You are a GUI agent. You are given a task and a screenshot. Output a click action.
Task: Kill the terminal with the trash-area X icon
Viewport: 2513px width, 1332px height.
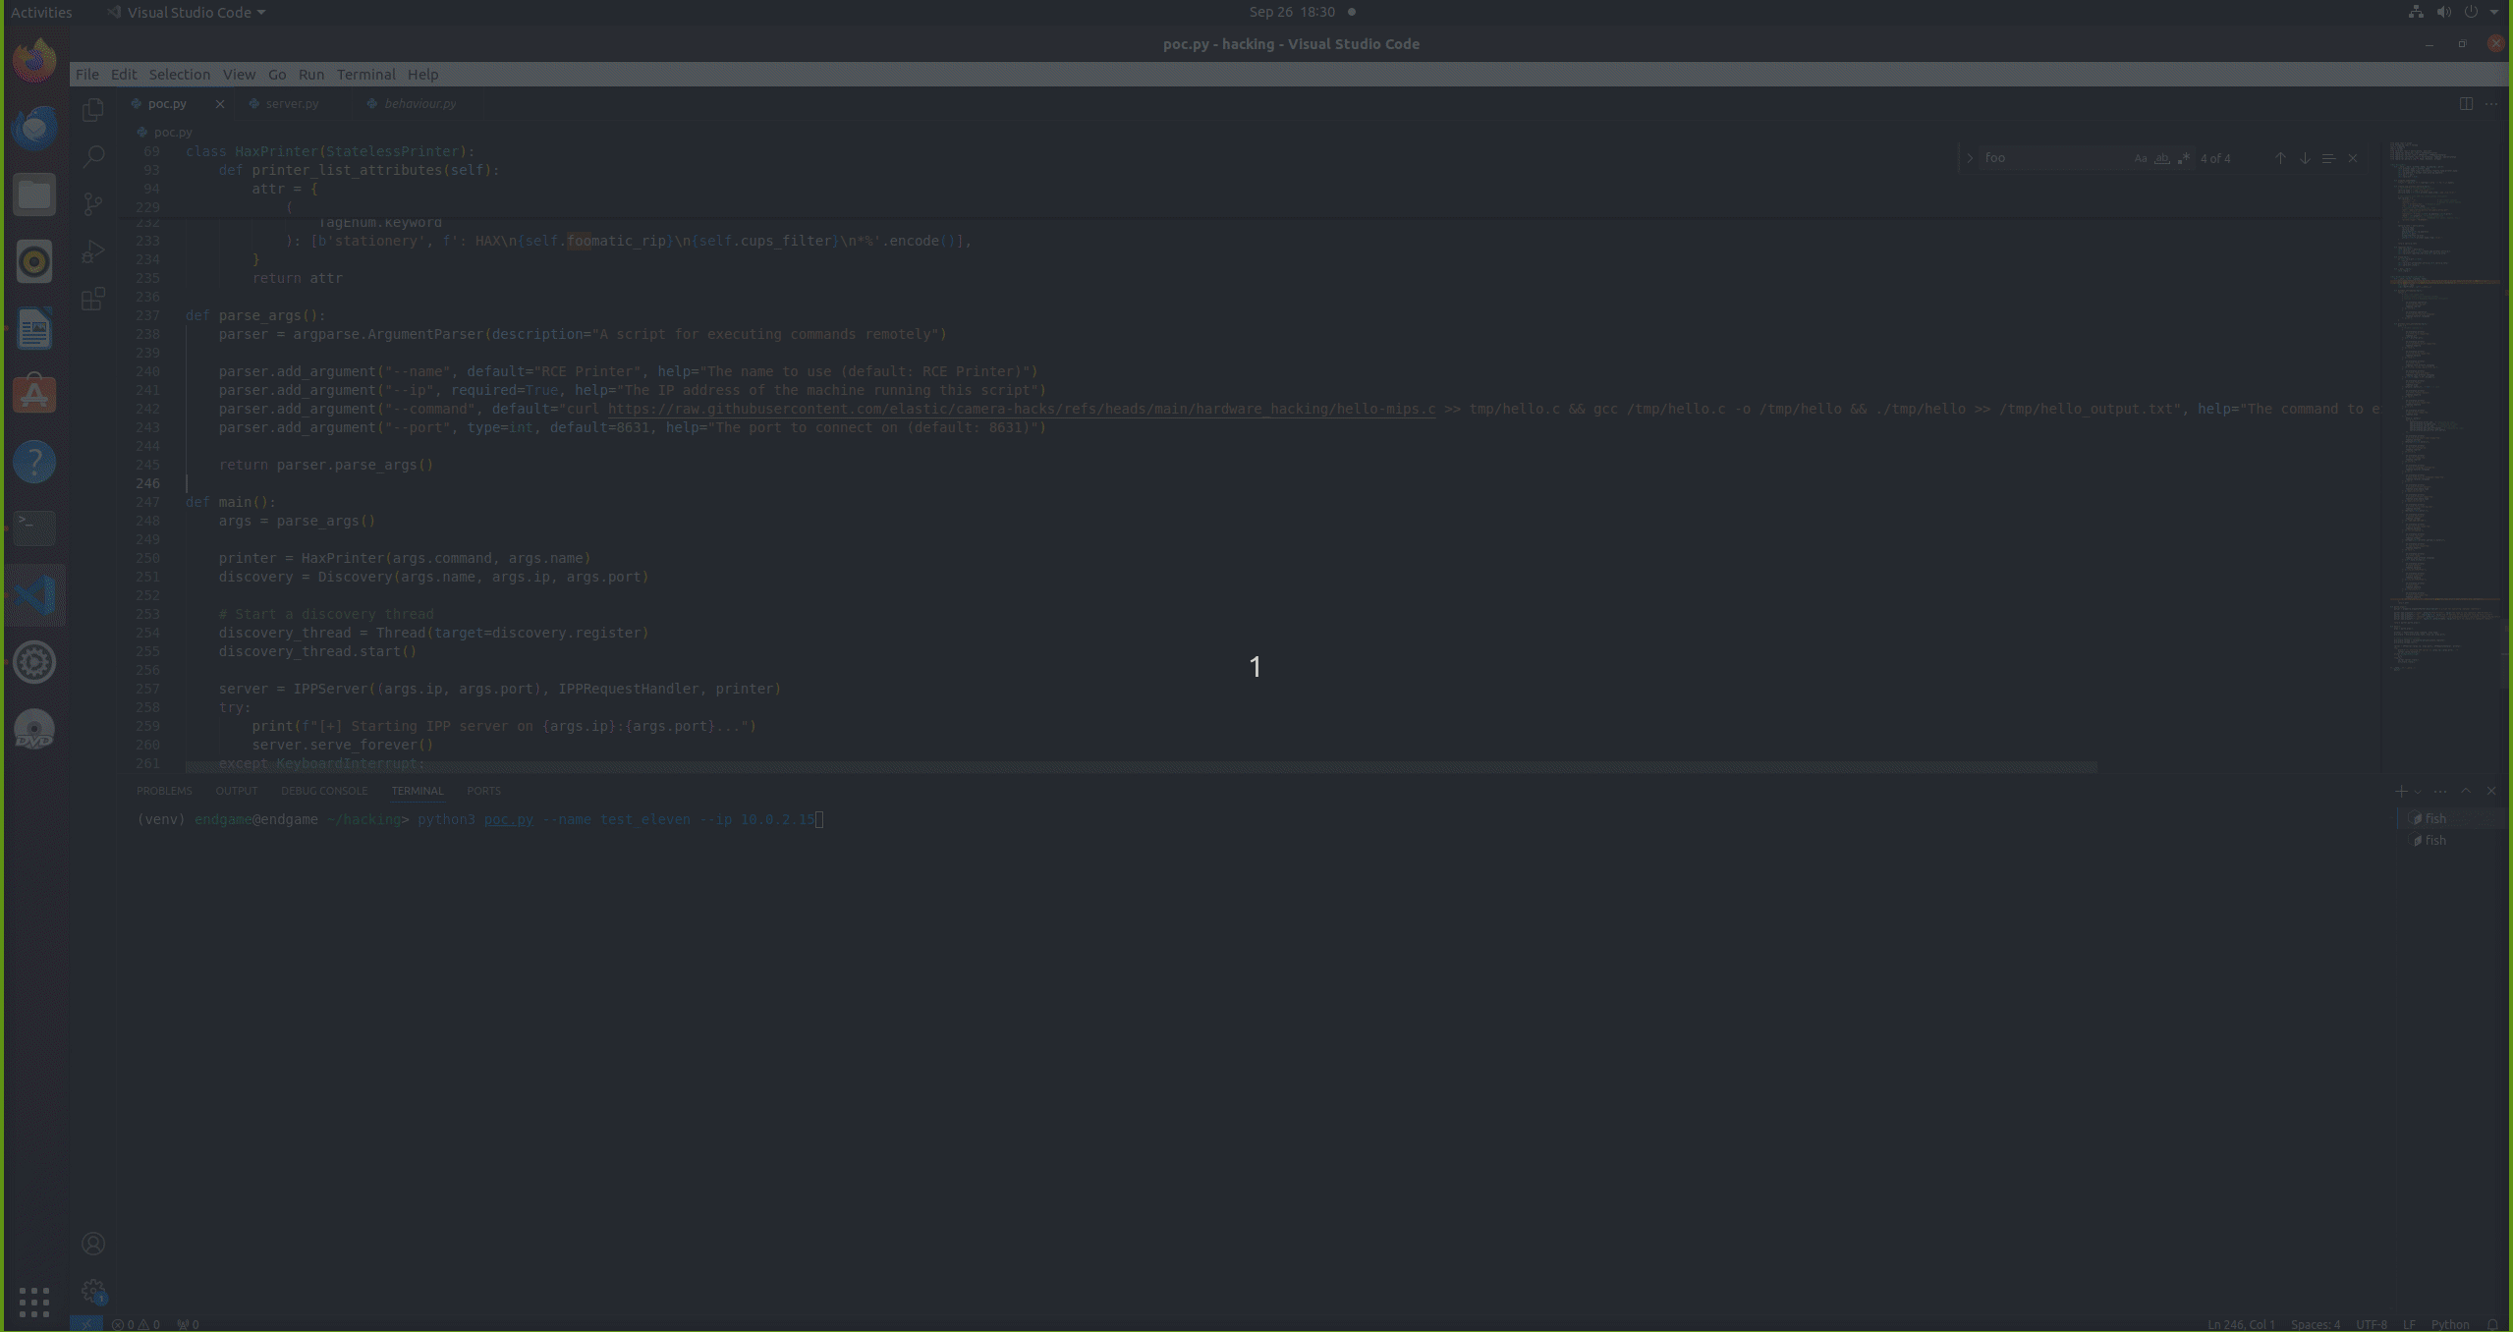point(2490,791)
